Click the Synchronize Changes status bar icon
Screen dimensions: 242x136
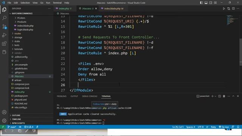click(x=20, y=127)
